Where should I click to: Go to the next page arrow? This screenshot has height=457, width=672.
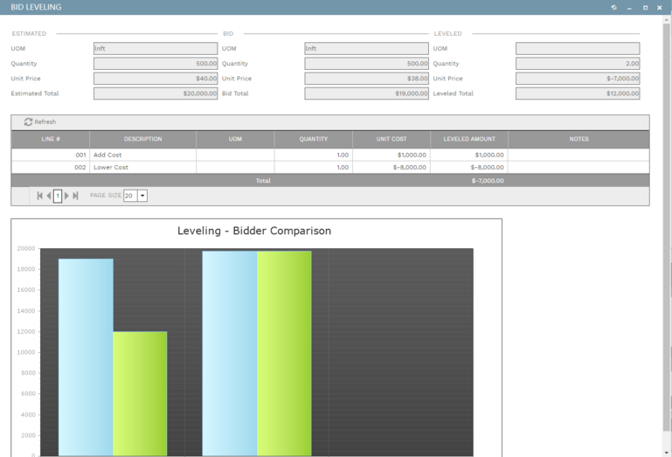[x=66, y=196]
